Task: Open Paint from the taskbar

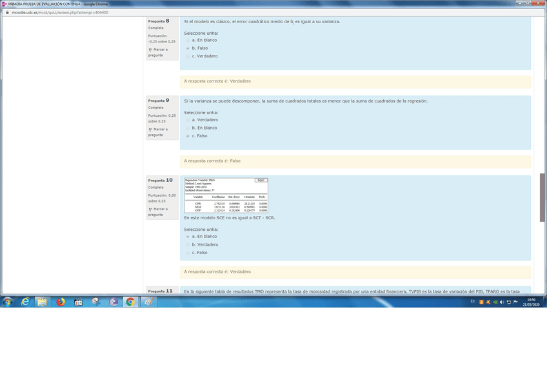Action: (x=148, y=302)
